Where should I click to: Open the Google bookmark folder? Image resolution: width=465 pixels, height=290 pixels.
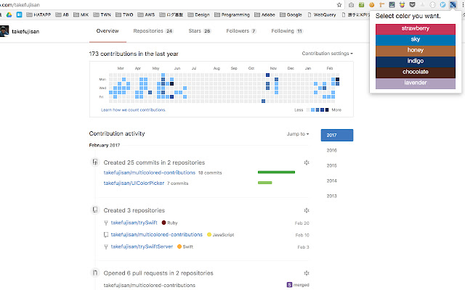[291, 14]
